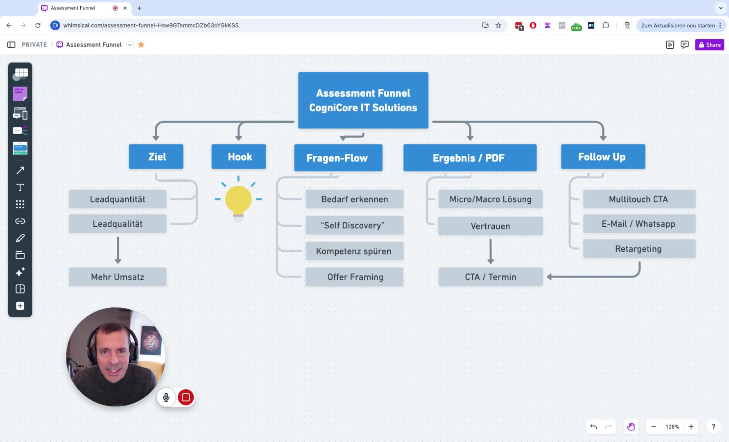Select the Follow Up node
Screen dimensions: 729x442
coord(603,156)
